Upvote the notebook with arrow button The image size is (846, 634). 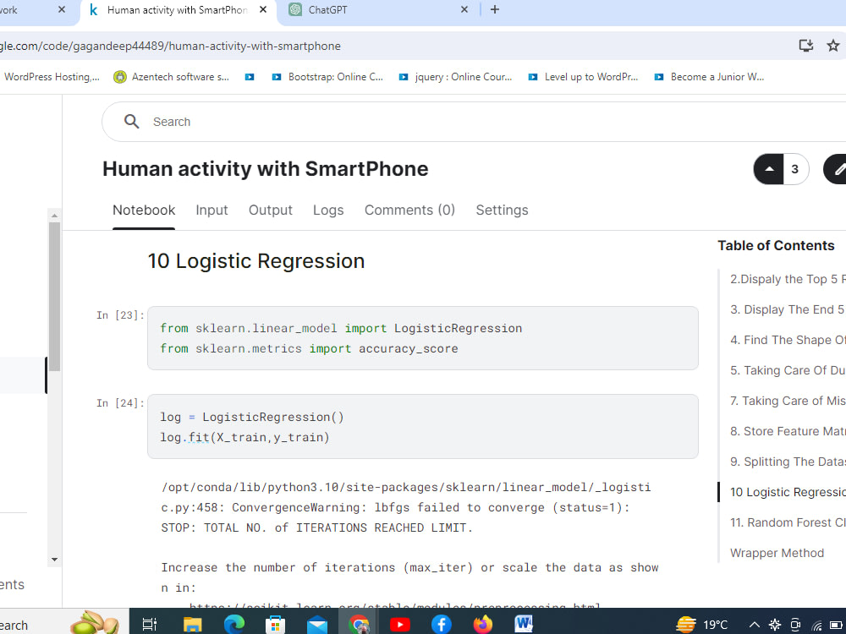point(769,169)
